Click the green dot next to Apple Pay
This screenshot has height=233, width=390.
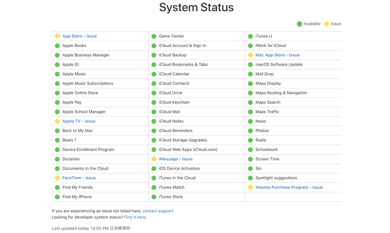coord(57,102)
